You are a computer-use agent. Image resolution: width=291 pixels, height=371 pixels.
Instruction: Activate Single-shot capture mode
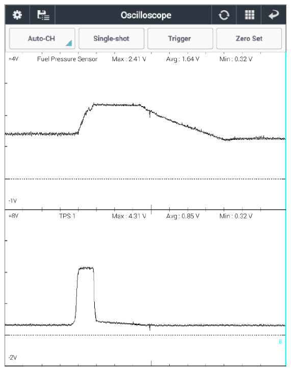(111, 39)
